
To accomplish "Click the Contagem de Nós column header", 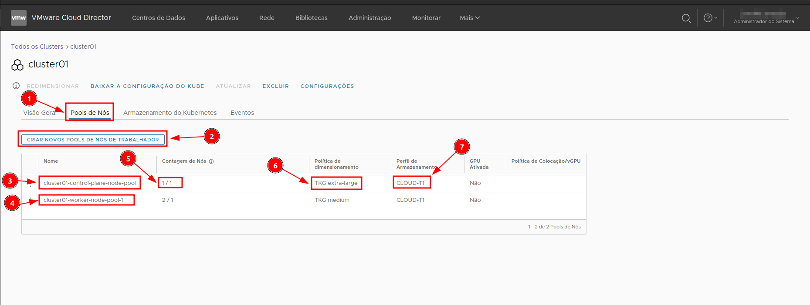I will pyautogui.click(x=184, y=161).
